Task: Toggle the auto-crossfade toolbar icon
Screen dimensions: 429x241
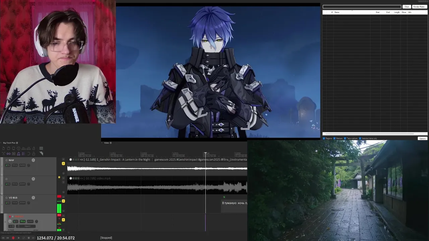Action: coord(3,154)
